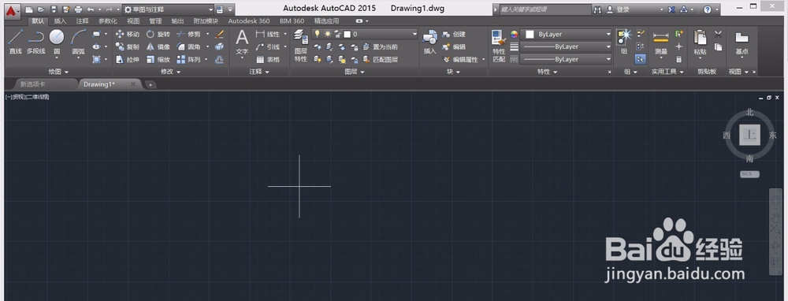The width and height of the screenshot is (788, 301).
Task: Toggle the layer on/off lightbulb icon
Action: coord(317,34)
